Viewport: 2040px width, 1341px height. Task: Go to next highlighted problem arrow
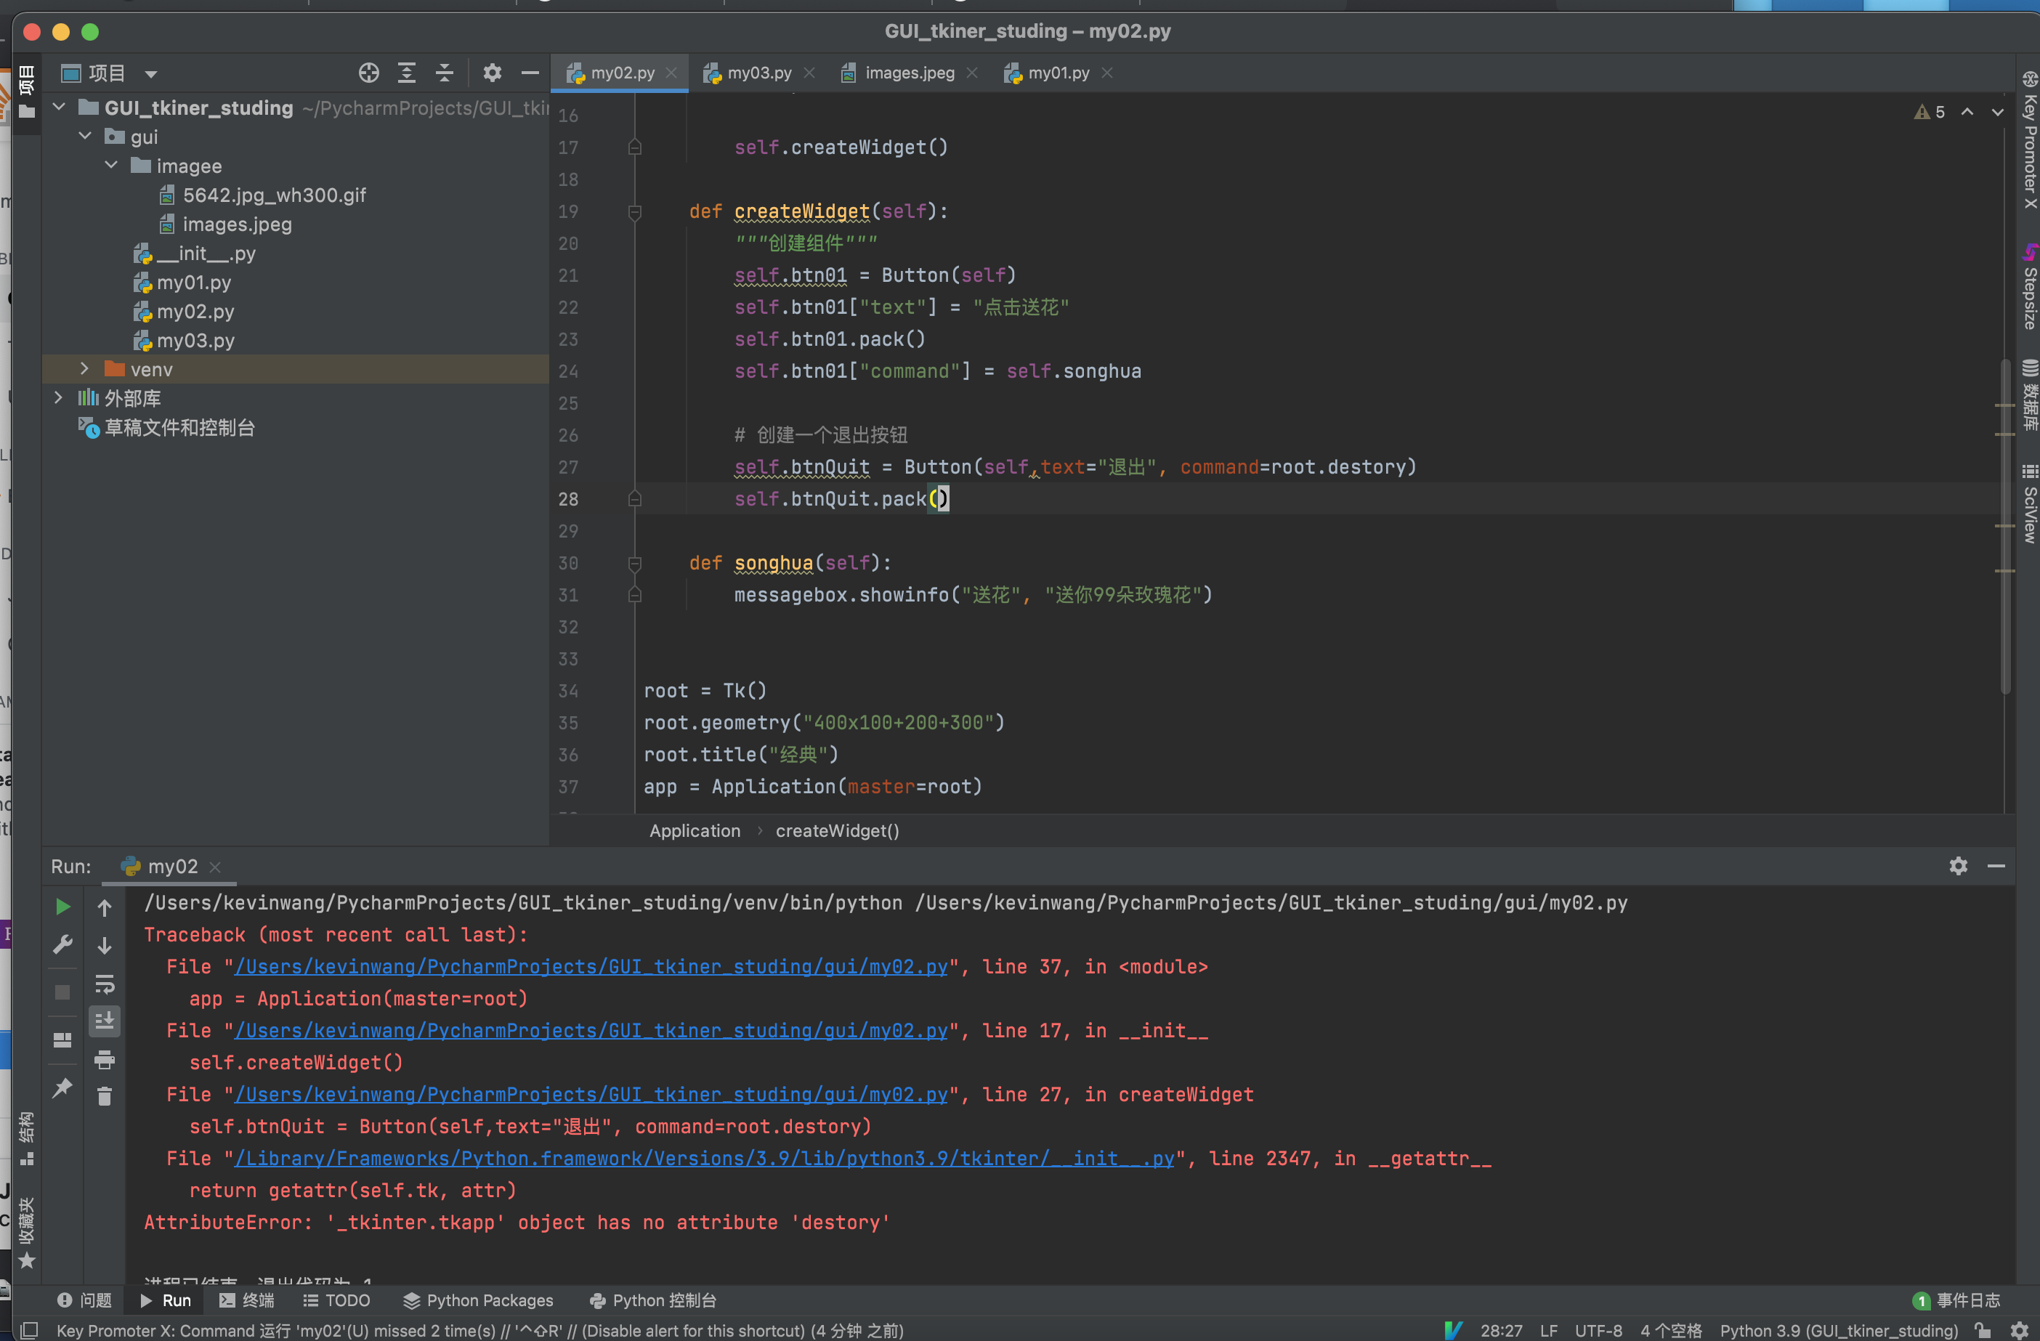point(1997,113)
